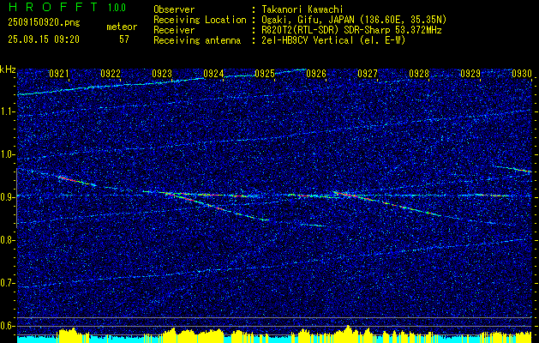Click the 1.0 kHz axis label
539x343 pixels.
pos(7,154)
